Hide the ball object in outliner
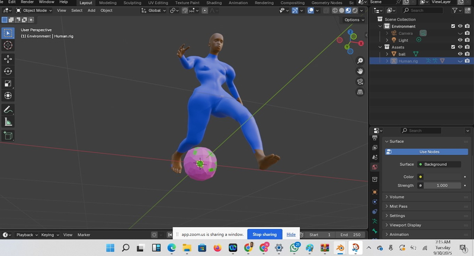The height and width of the screenshot is (256, 474). (x=460, y=54)
